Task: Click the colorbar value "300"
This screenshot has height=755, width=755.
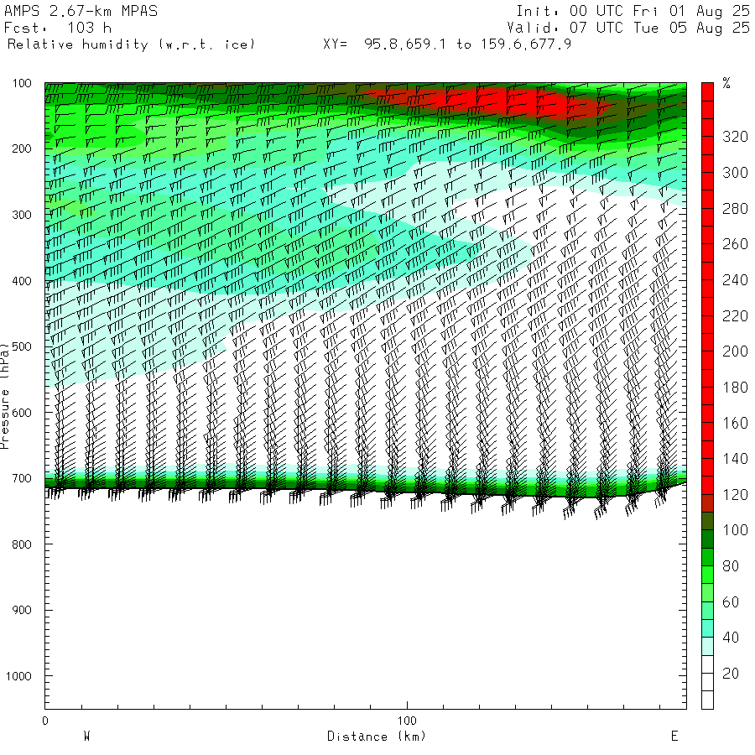Action: [x=735, y=172]
